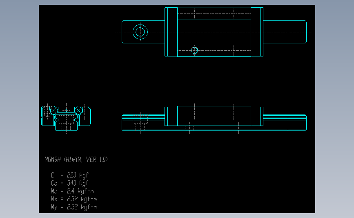
Task: Select the text line 'Mo = 2.4 kgf-m'
Action: pyautogui.click(x=72, y=191)
